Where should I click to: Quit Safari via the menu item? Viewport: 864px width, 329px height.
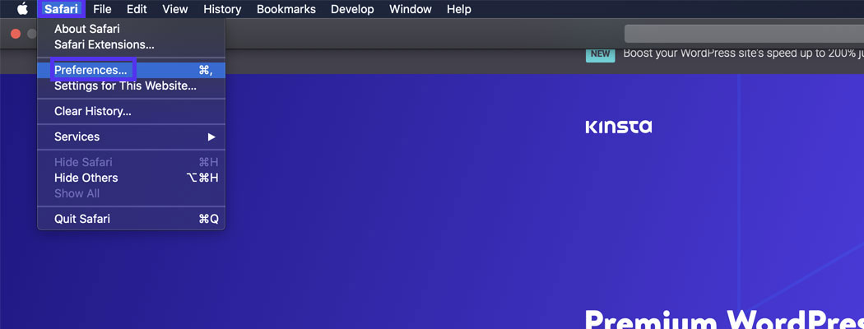pyautogui.click(x=81, y=219)
